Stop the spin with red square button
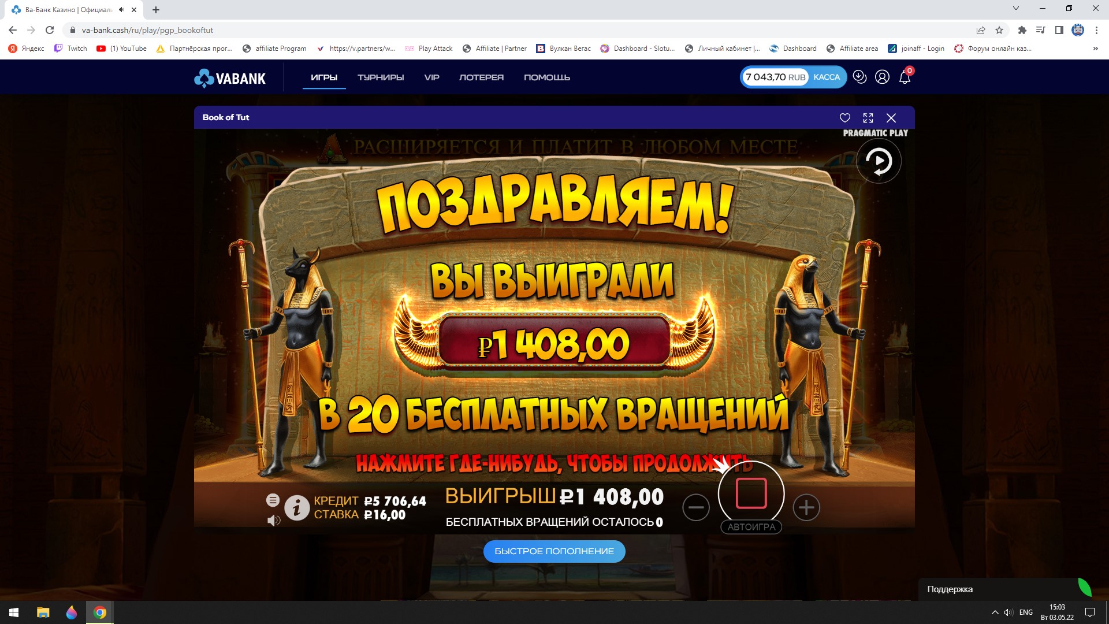 pos(751,493)
